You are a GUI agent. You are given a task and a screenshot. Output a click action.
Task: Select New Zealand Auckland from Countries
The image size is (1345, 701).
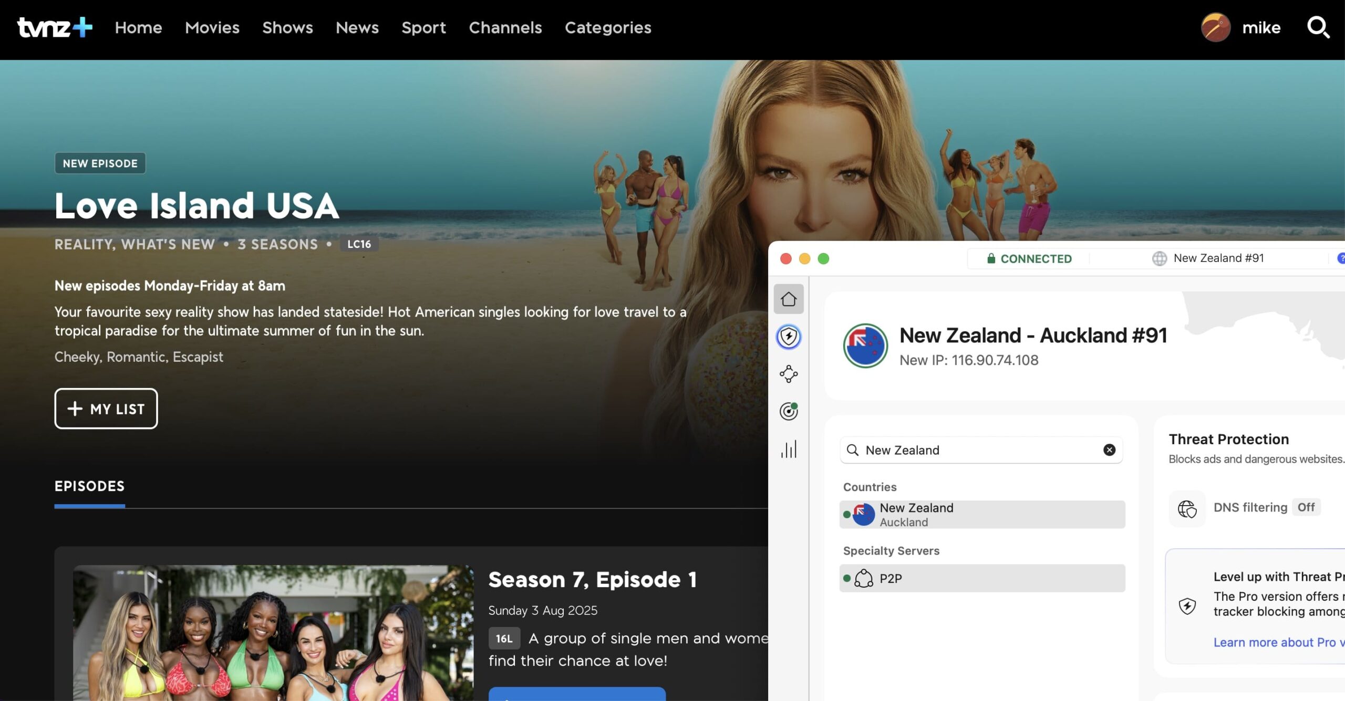(981, 514)
